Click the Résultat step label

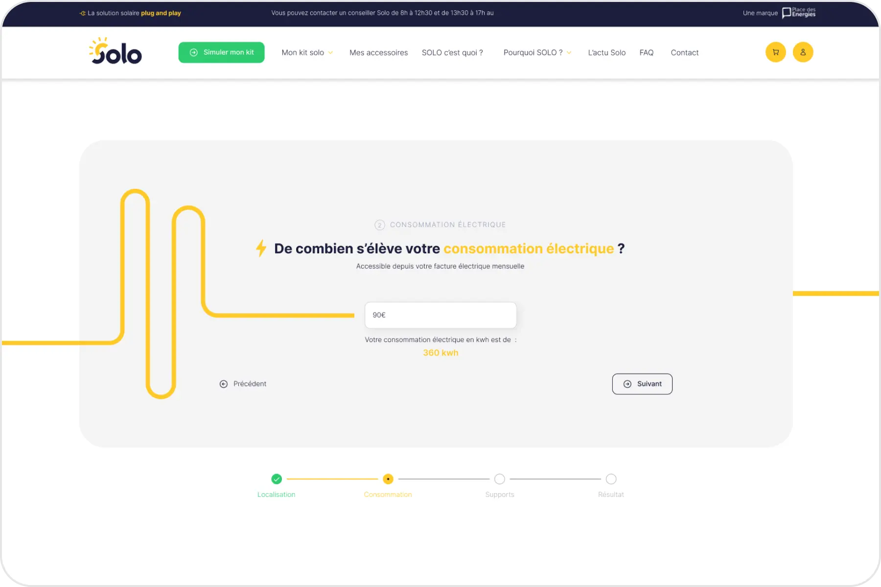coord(611,495)
